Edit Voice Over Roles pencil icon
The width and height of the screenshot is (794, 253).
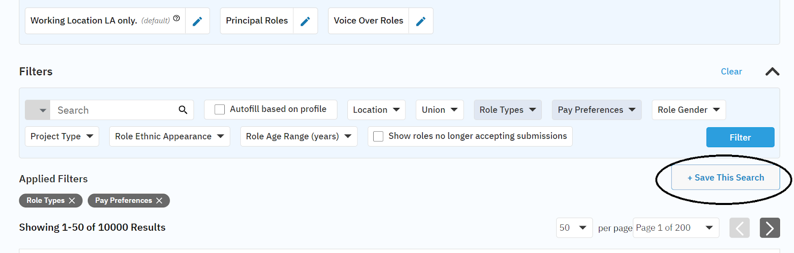pos(421,21)
